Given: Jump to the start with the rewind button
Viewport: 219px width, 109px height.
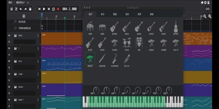Looking at the screenshot, I should [x=39, y=9].
